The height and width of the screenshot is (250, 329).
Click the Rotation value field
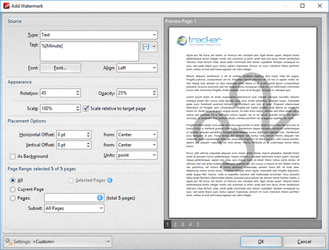[57, 93]
